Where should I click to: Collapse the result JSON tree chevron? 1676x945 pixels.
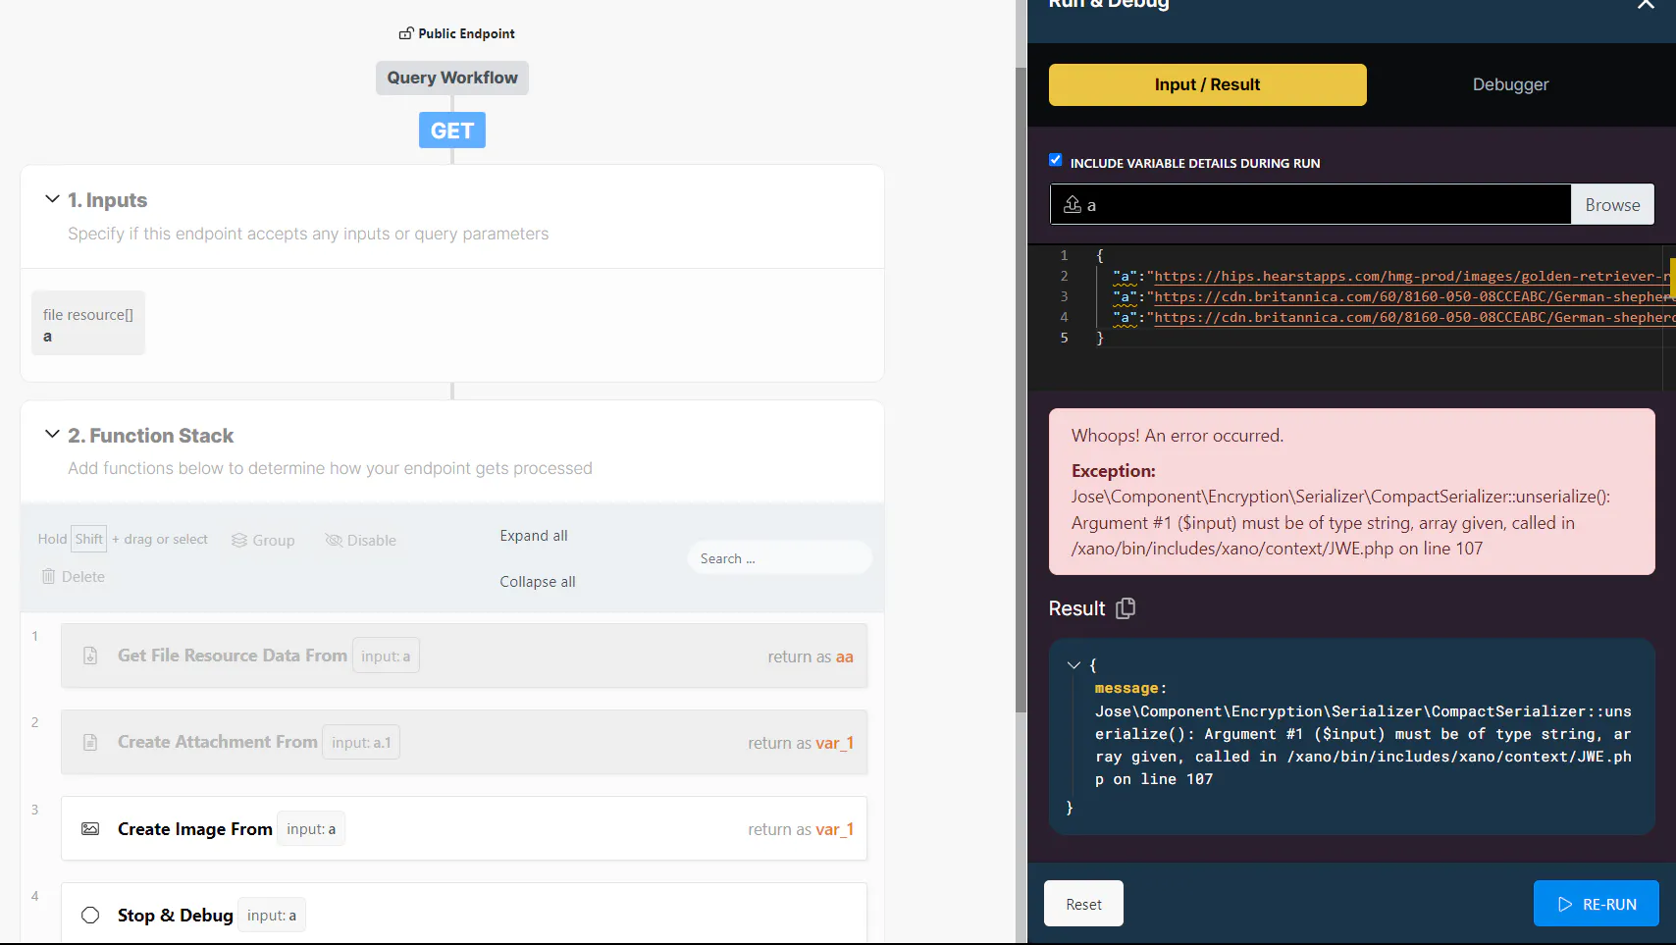coord(1074,665)
